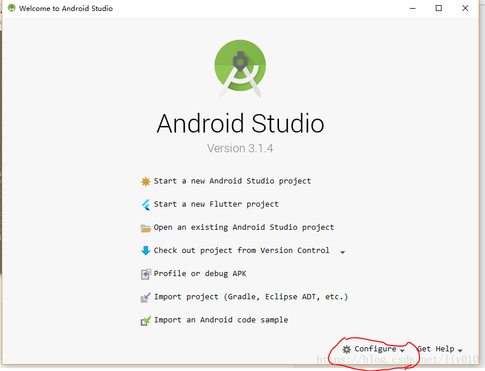This screenshot has height=371, width=485.
Task: Click the Profile or debug APK icon
Action: 145,274
